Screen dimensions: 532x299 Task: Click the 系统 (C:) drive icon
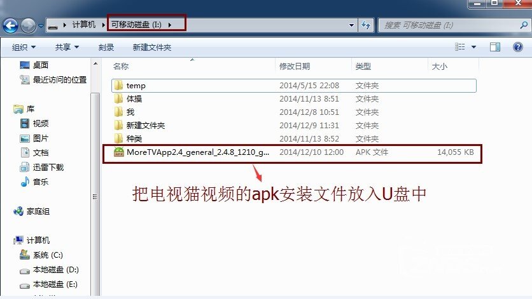(x=24, y=255)
